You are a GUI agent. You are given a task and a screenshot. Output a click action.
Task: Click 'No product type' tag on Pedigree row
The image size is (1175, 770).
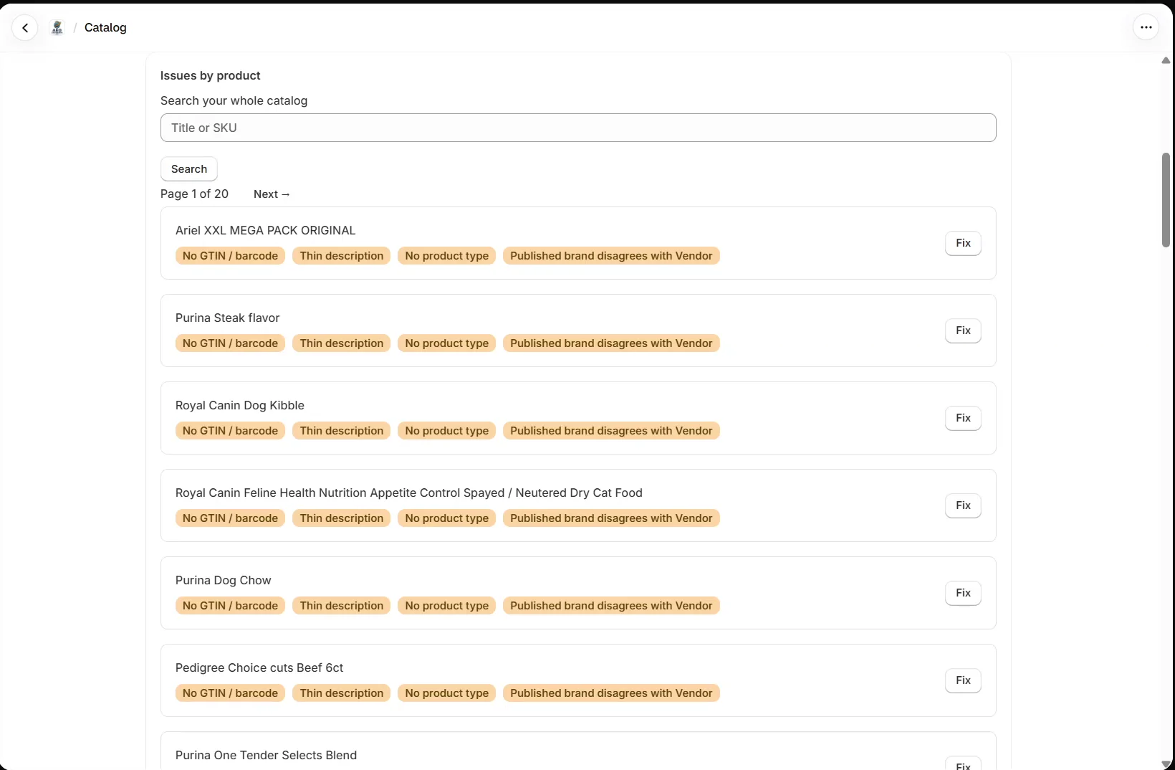[x=447, y=693]
